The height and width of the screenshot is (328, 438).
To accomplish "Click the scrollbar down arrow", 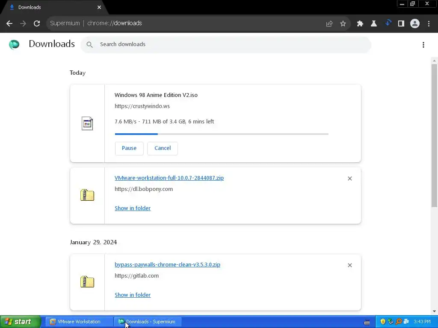I will pyautogui.click(x=435, y=311).
